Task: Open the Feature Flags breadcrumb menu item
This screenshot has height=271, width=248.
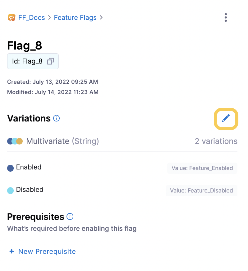Action: click(x=75, y=17)
